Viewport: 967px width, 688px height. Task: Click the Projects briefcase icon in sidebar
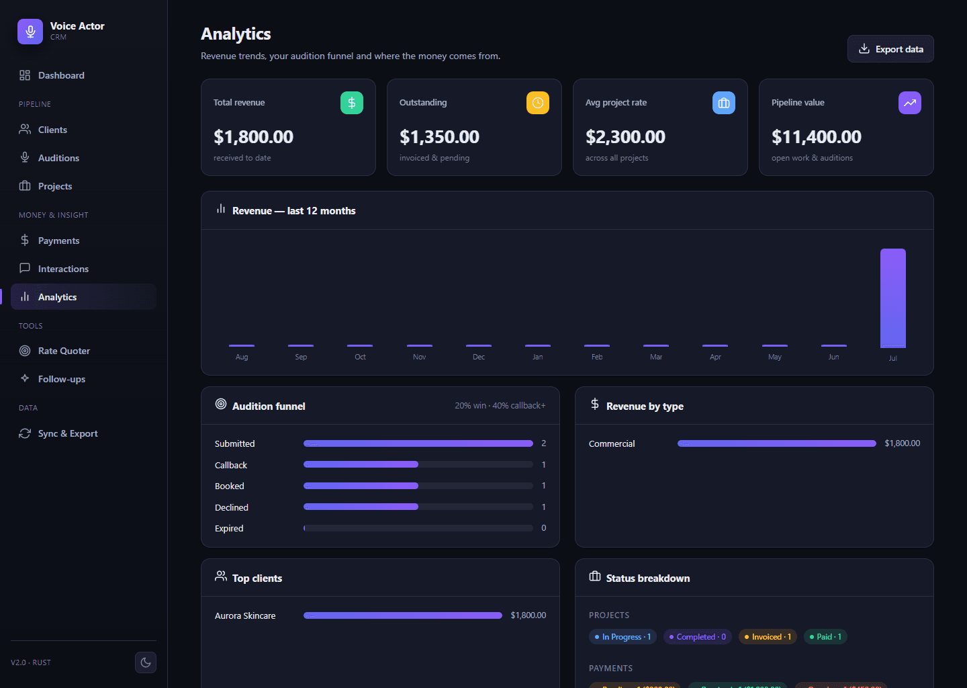click(x=25, y=186)
